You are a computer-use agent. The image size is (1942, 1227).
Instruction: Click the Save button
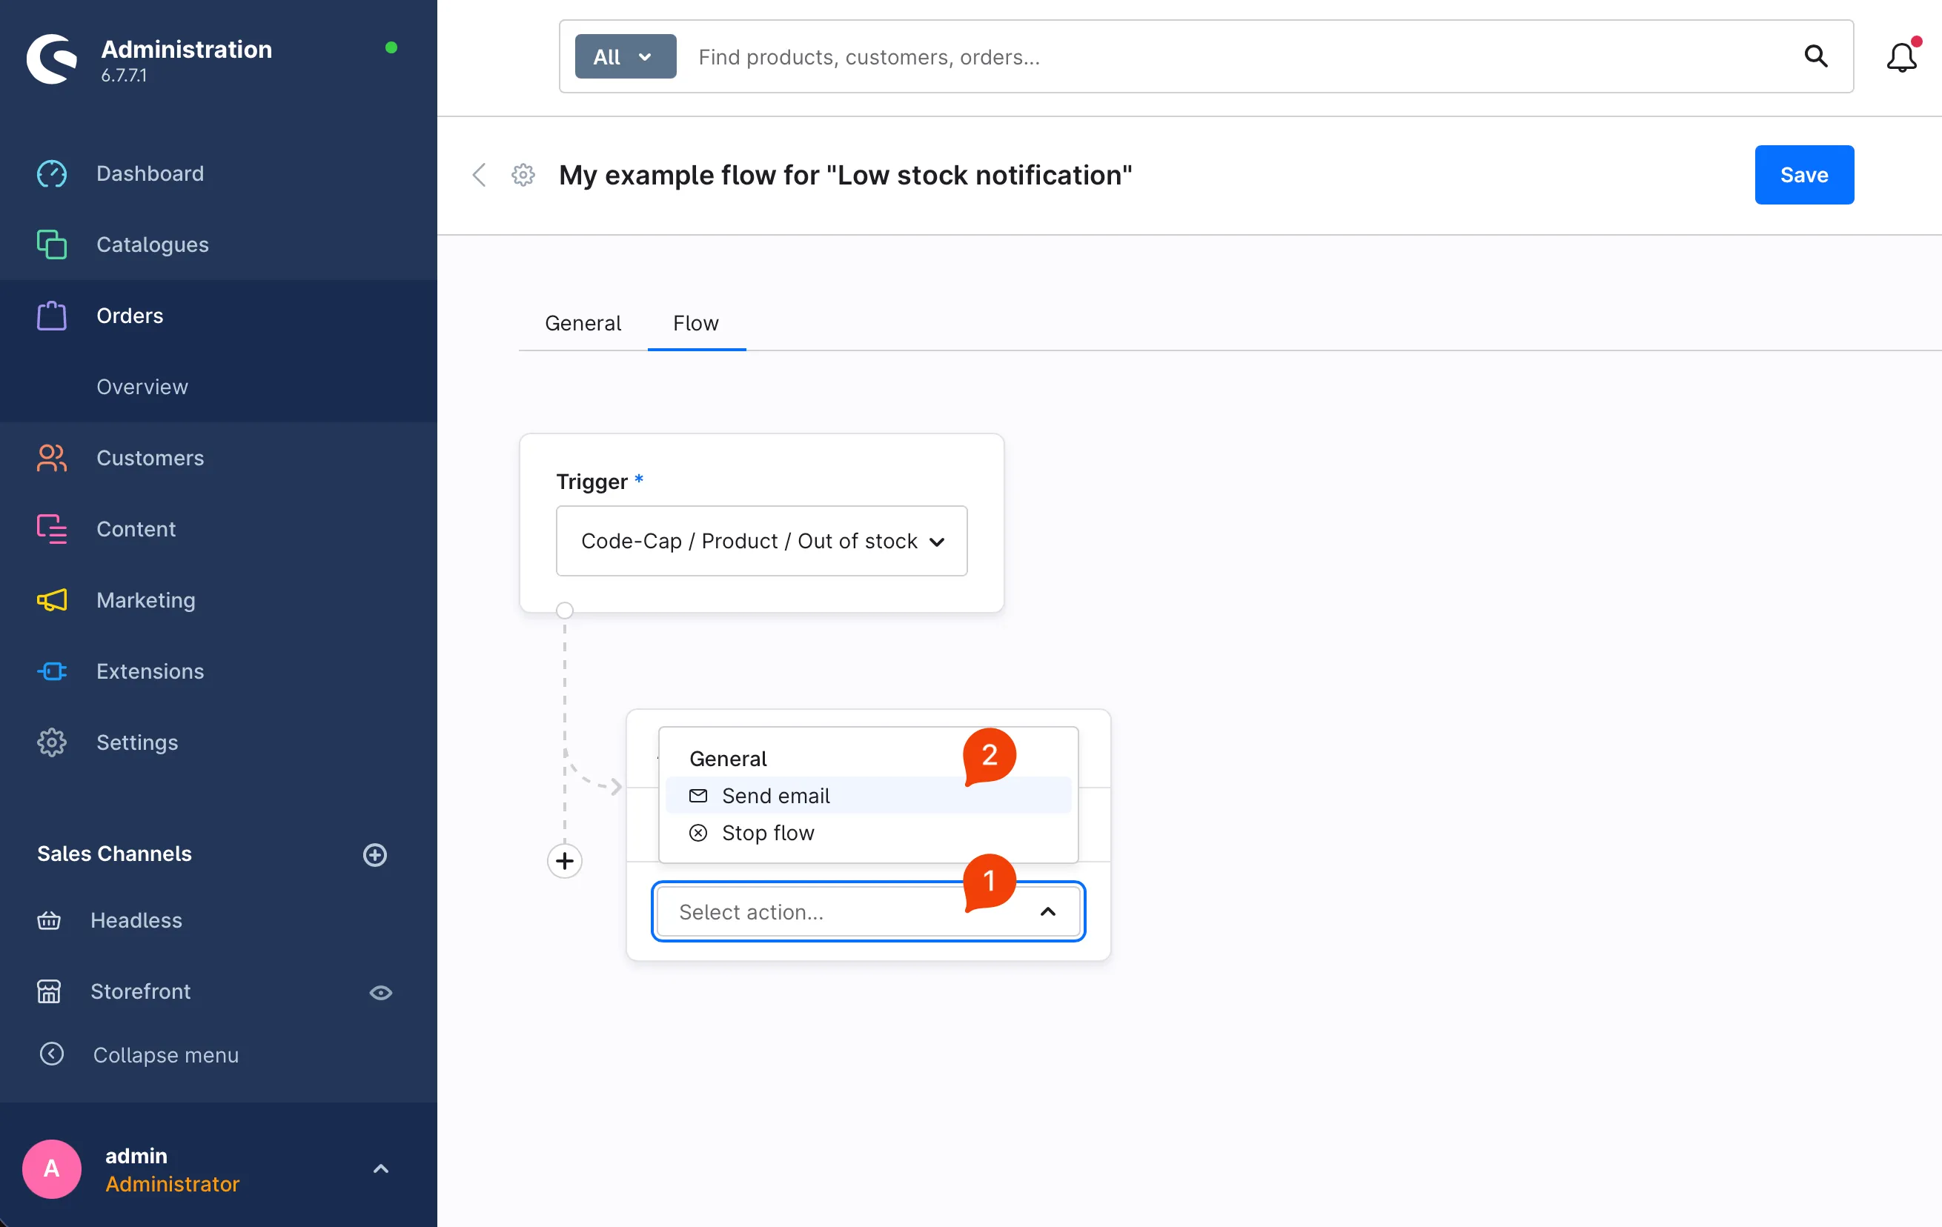1803,175
